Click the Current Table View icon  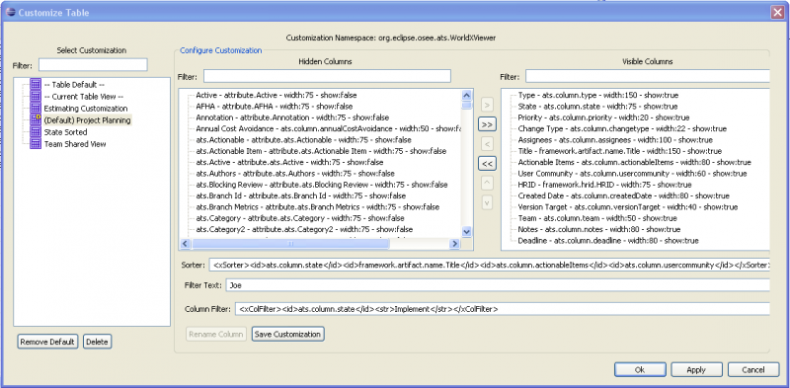pyautogui.click(x=36, y=96)
